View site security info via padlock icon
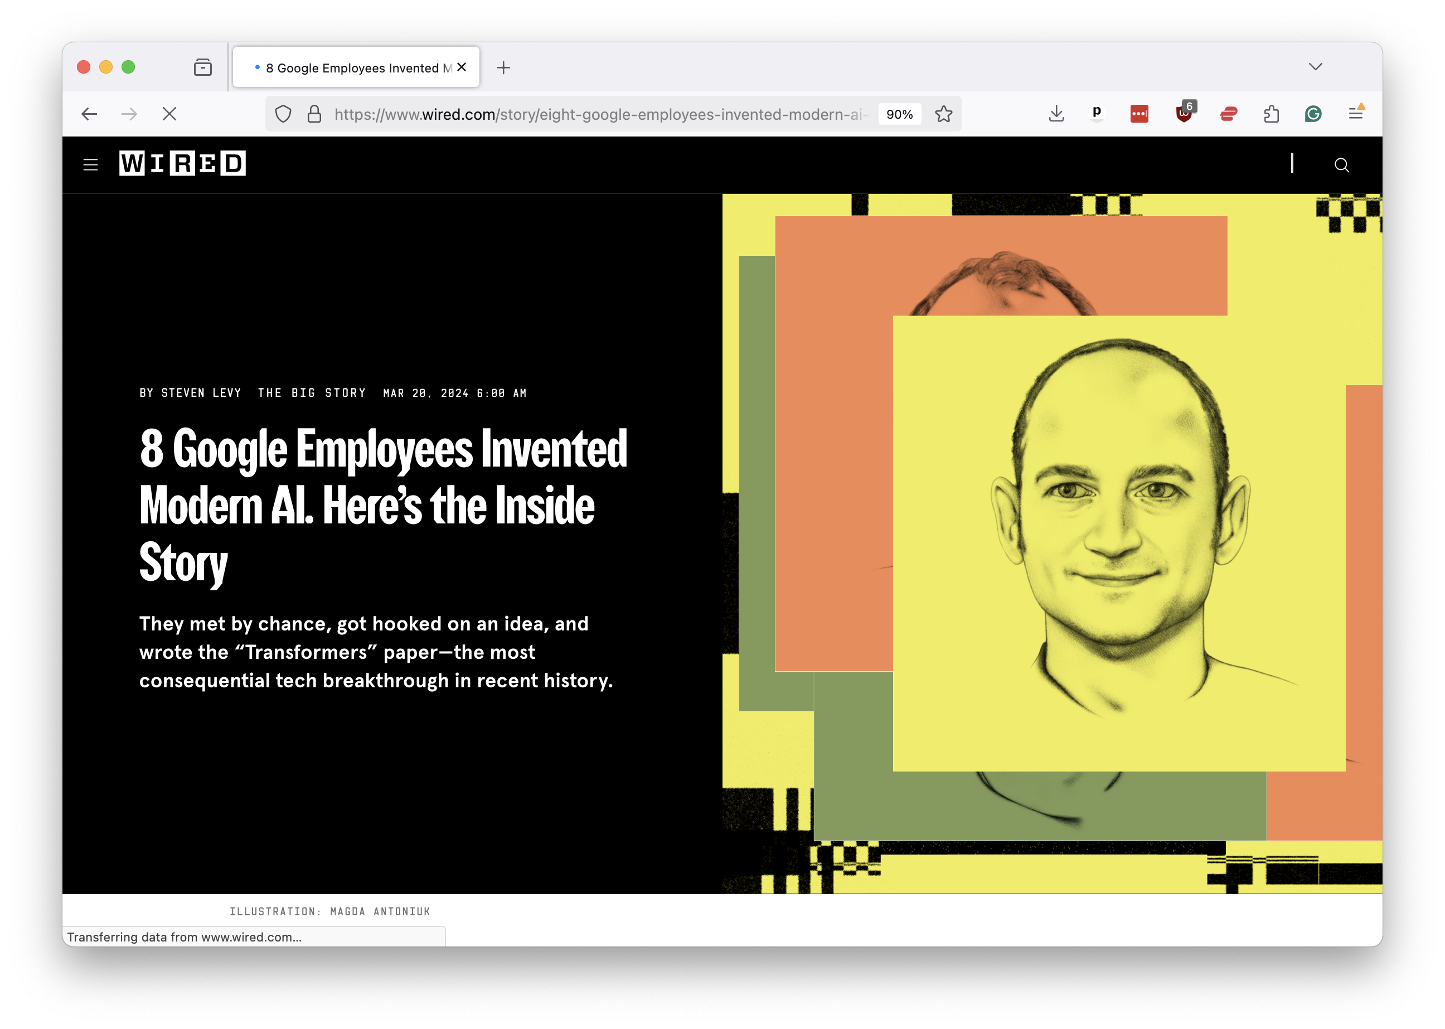Viewport: 1445px width, 1029px height. (314, 114)
